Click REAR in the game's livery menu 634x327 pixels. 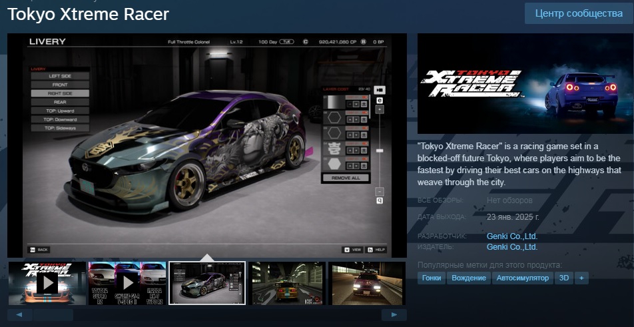point(60,103)
